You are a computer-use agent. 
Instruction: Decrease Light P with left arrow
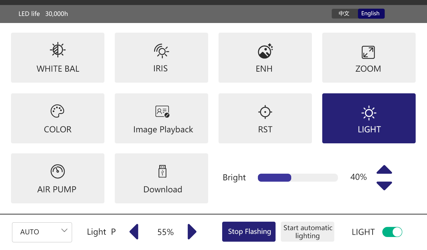click(x=134, y=232)
